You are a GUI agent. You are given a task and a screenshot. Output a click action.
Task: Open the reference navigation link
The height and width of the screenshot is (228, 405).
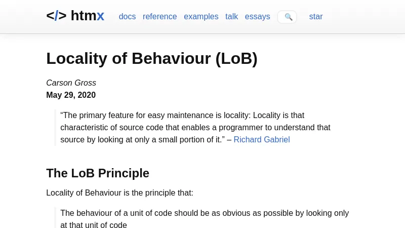coord(159,17)
